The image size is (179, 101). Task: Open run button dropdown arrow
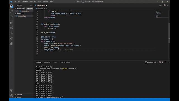coord(162,5)
